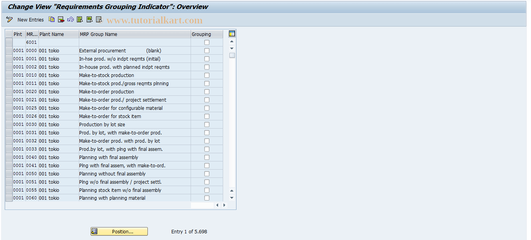Click the MRP Group Name column header
Screen dimensions: 531x240
tap(135, 34)
